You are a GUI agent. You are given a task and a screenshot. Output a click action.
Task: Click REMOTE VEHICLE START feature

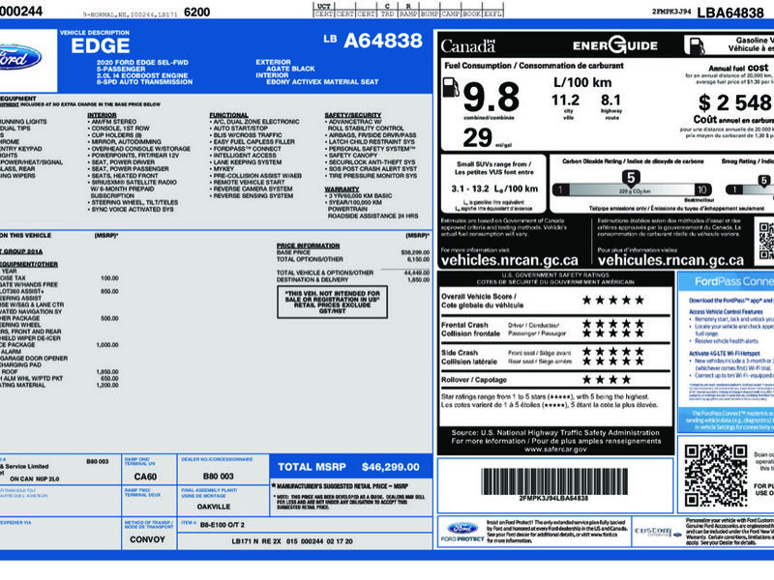tap(250, 182)
